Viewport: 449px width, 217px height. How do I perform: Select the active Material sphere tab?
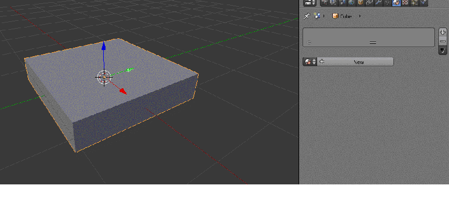pos(396,3)
